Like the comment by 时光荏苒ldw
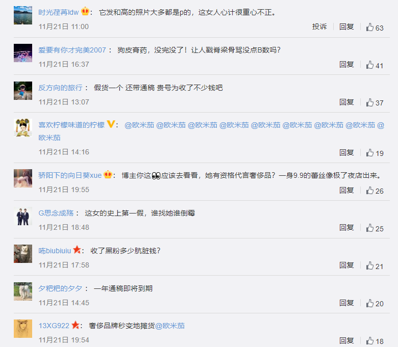398x347 pixels. pyautogui.click(x=370, y=27)
